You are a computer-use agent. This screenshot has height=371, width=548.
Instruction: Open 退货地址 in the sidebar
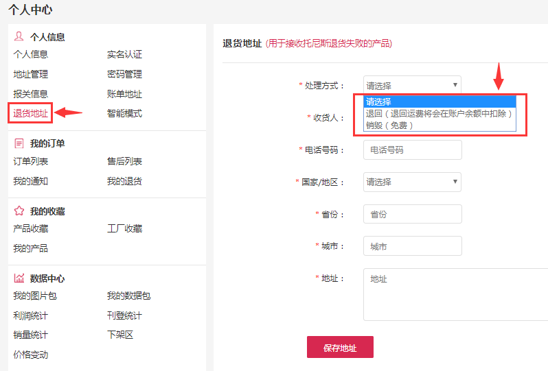[x=31, y=113]
